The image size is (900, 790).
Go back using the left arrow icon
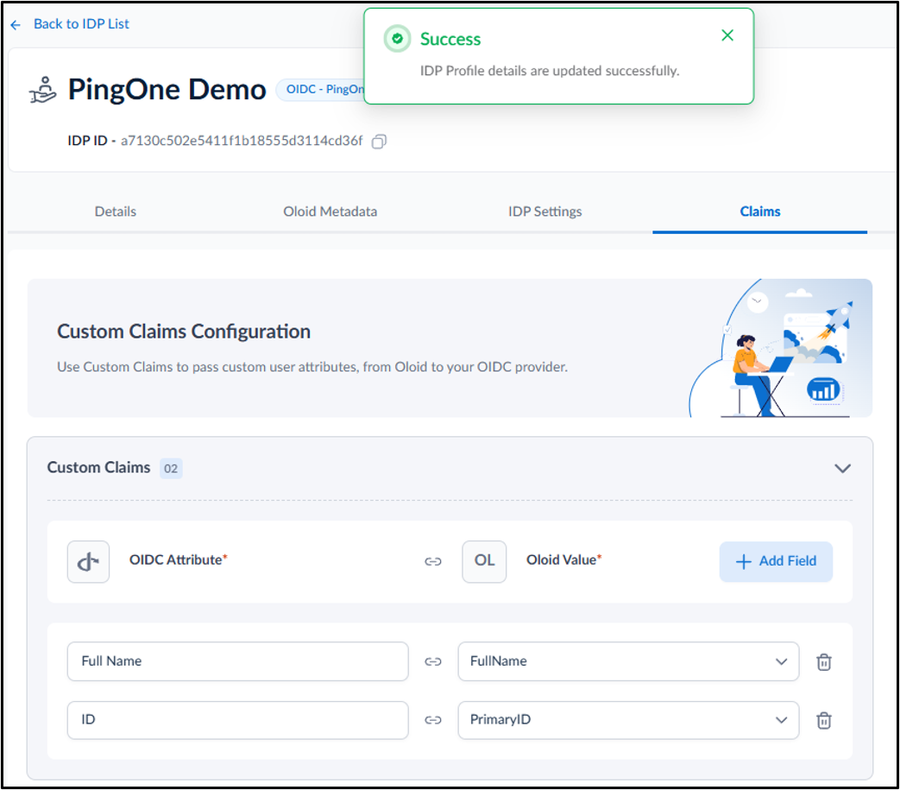pos(16,25)
